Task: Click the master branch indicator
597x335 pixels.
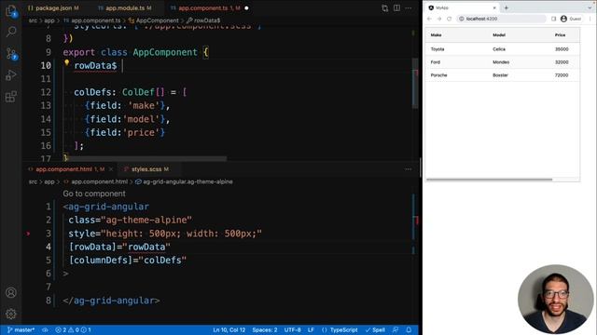Action: click(x=21, y=330)
